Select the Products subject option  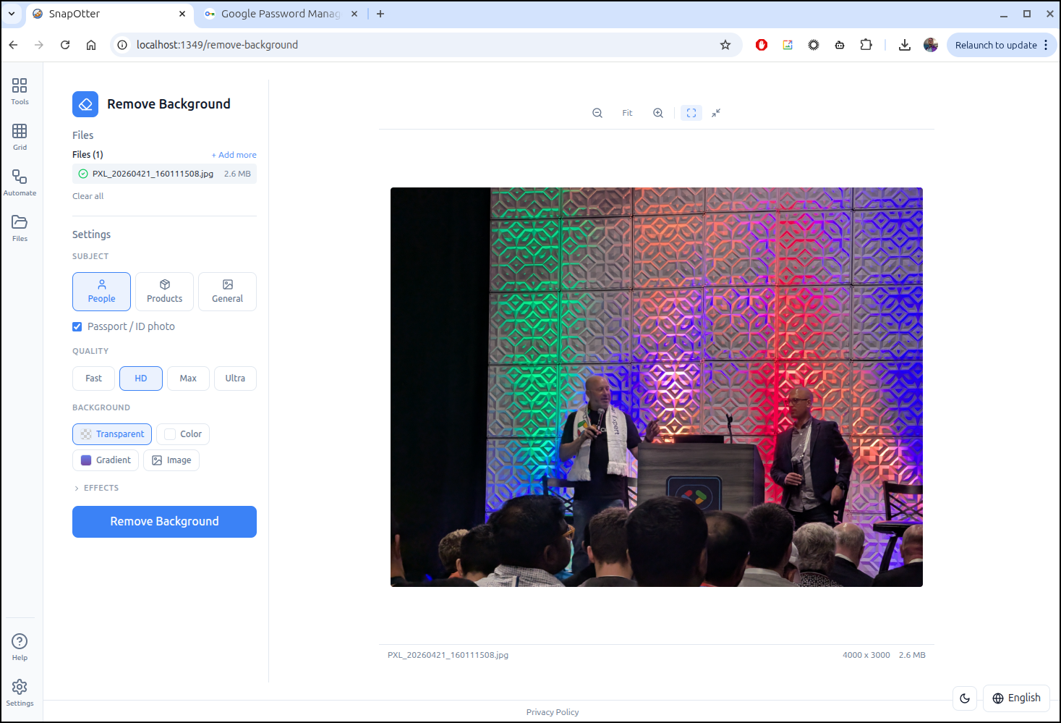[x=165, y=292]
